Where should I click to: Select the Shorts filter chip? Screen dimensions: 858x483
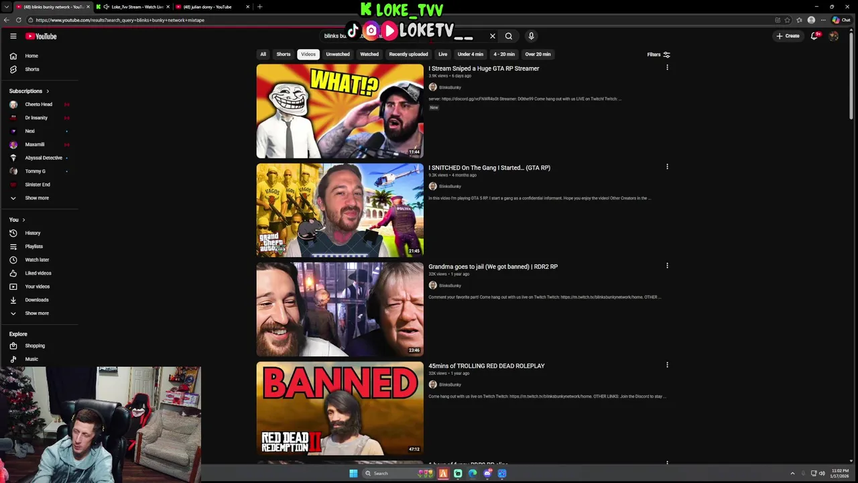284,54
